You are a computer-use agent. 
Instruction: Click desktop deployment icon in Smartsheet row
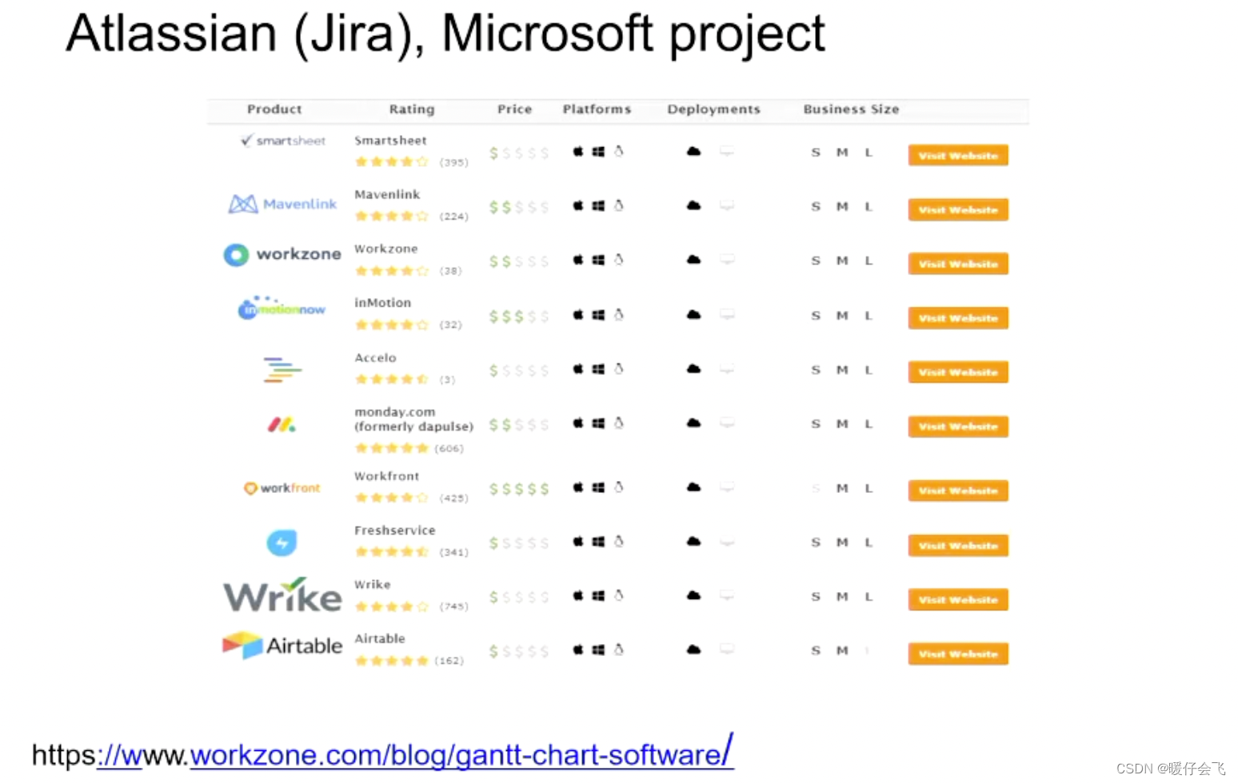pyautogui.click(x=726, y=151)
